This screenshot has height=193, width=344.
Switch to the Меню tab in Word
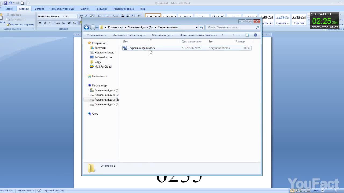[x=9, y=9]
